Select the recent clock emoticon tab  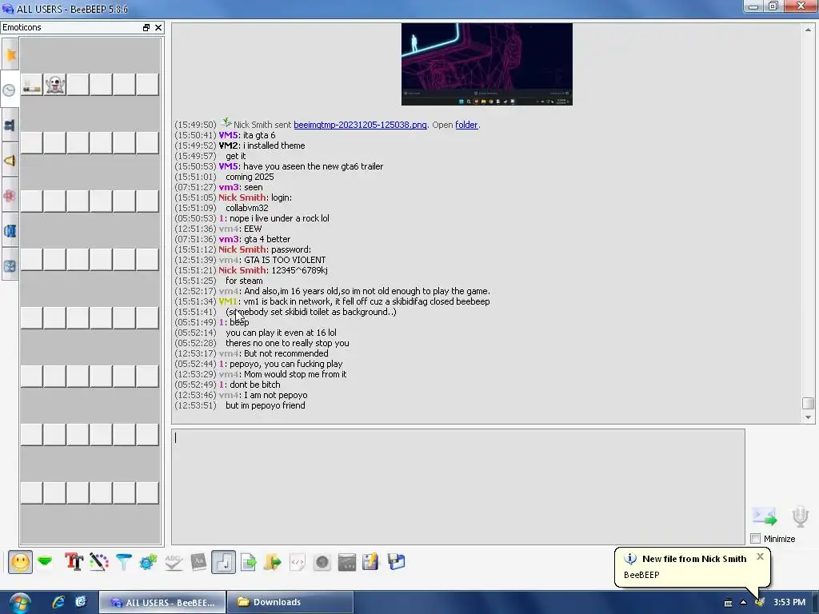(10, 90)
